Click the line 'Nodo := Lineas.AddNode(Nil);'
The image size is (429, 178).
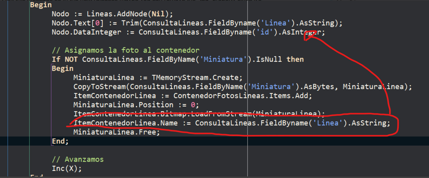click(112, 14)
